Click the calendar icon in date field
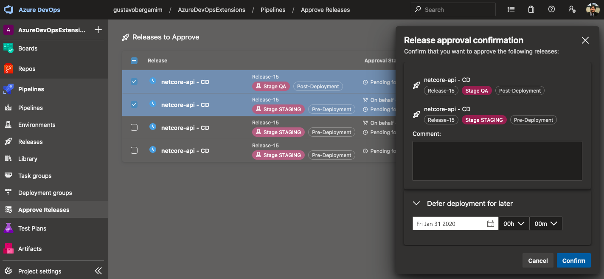Screen dimensions: 604x279 (490, 224)
